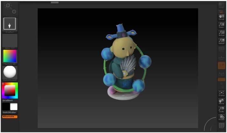
Task: Click the 3D figurine model on canvas
Action: [126, 62]
